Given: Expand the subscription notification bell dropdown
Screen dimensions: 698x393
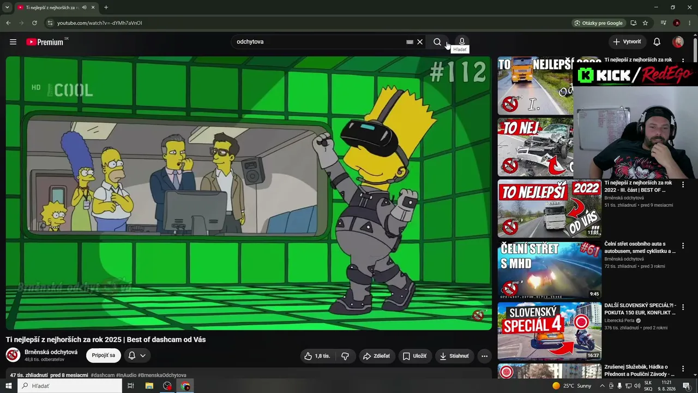Looking at the screenshot, I should pyautogui.click(x=137, y=355).
